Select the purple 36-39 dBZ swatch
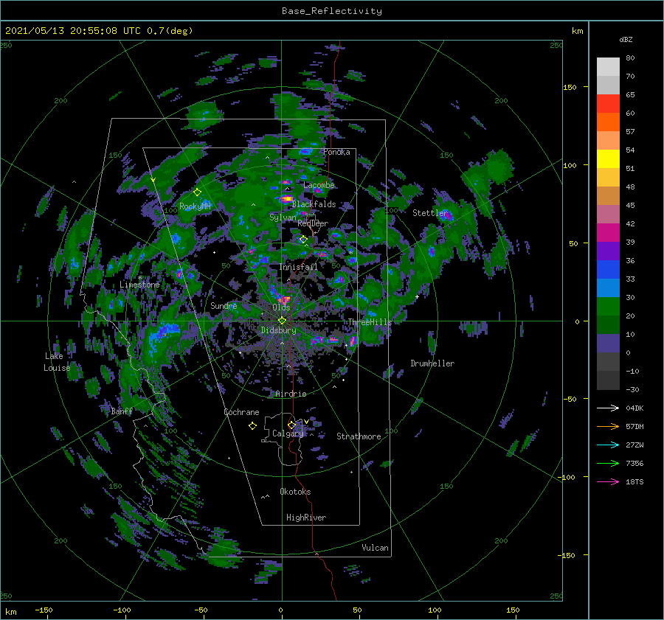This screenshot has height=620, width=664. pos(608,251)
